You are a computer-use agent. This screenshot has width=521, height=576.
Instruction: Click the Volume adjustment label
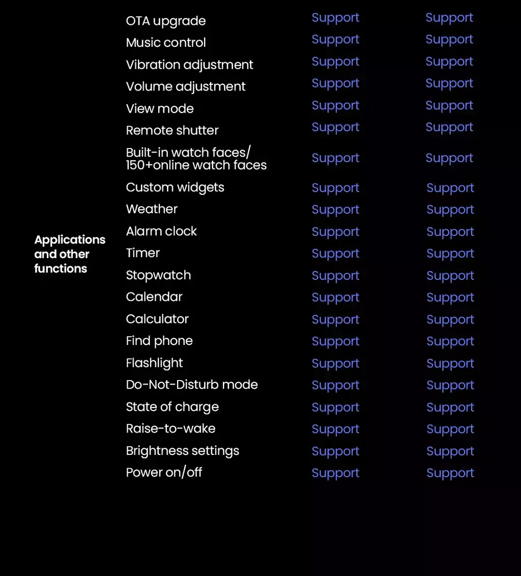pos(186,87)
